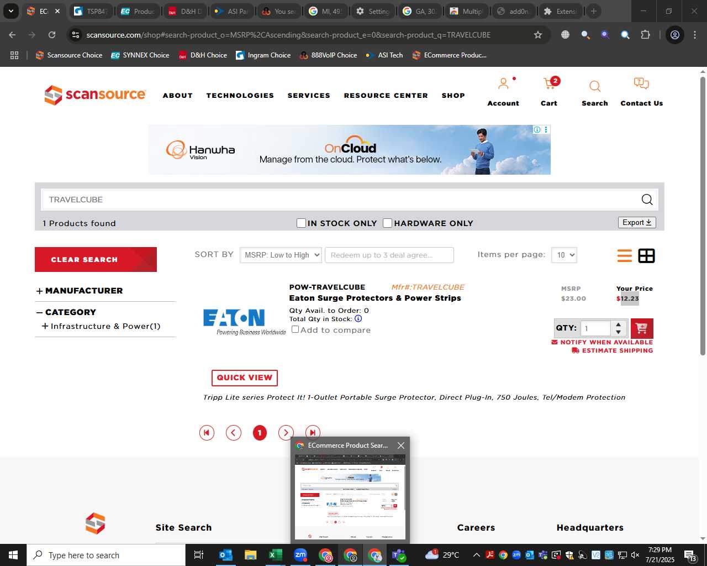Image resolution: width=707 pixels, height=566 pixels.
Task: Tick Add to compare checkbox
Action: (295, 329)
